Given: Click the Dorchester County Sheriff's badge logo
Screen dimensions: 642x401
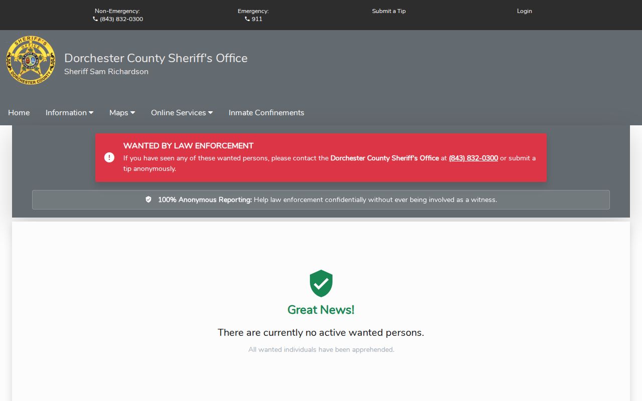Looking at the screenshot, I should 31,60.
